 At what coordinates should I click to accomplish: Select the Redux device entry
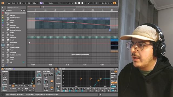[12, 45]
